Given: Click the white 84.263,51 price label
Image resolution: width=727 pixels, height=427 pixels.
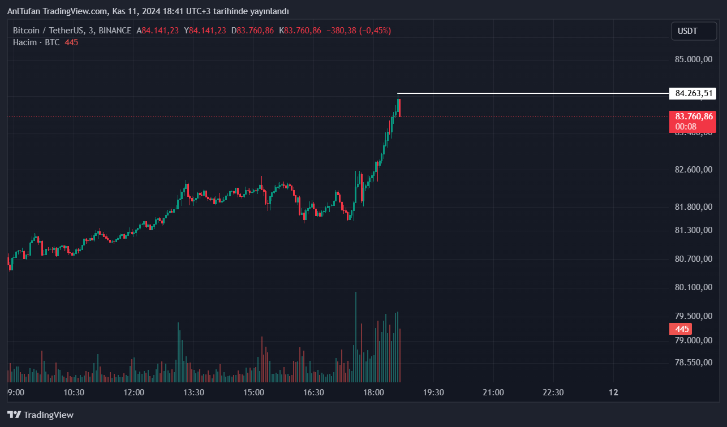Looking at the screenshot, I should (x=692, y=93).
